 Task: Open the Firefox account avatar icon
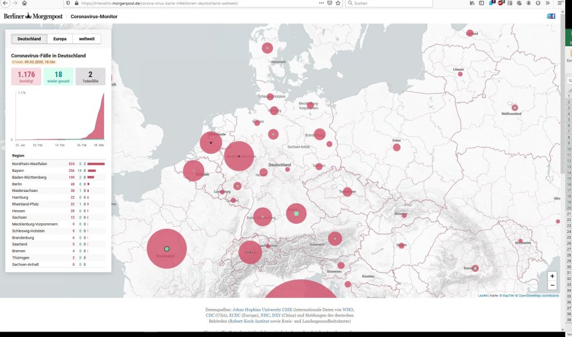click(529, 3)
